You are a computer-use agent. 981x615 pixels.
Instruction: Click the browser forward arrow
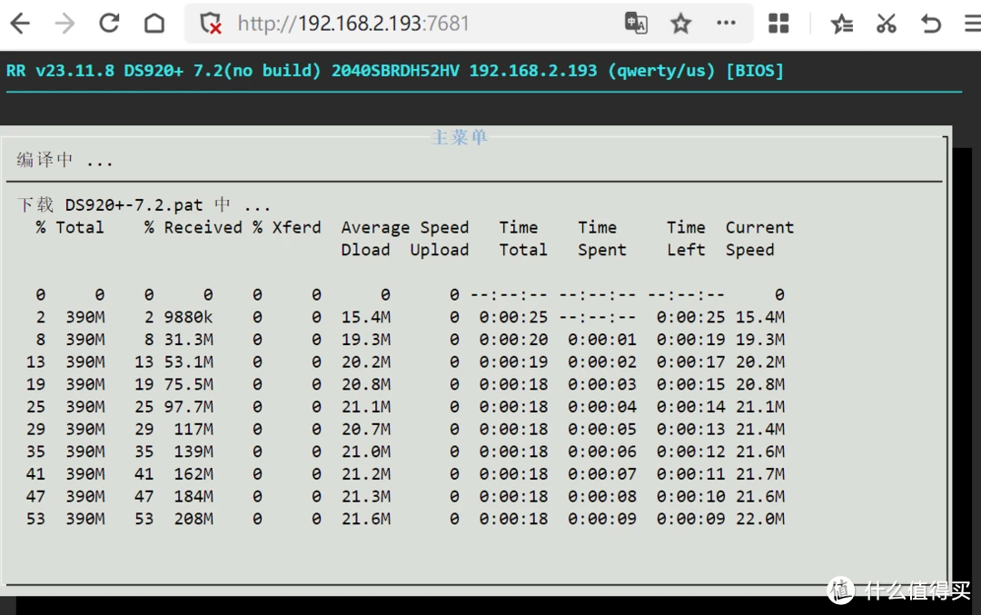64,24
